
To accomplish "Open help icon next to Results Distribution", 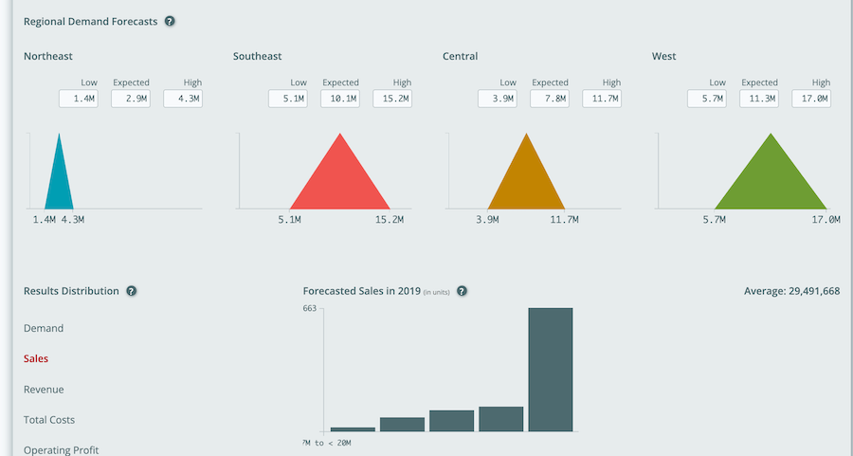I will [132, 291].
